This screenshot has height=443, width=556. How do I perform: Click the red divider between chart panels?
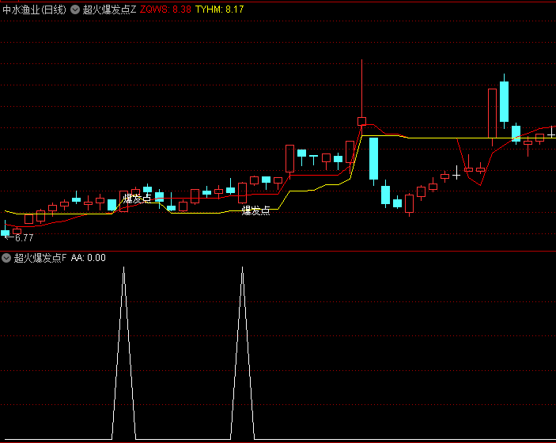[x=278, y=252]
